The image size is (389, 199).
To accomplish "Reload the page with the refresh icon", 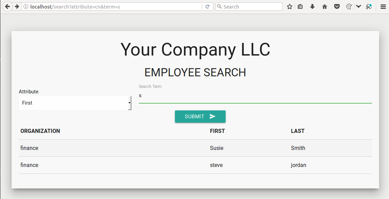I will [x=208, y=7].
